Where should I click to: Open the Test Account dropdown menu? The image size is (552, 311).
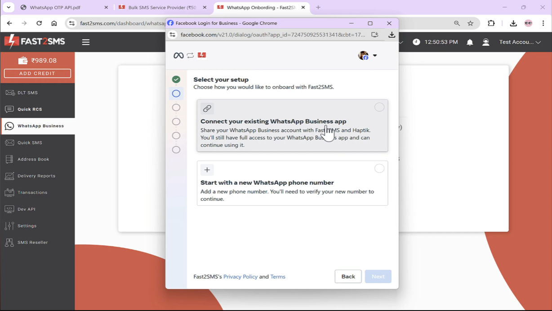(520, 42)
